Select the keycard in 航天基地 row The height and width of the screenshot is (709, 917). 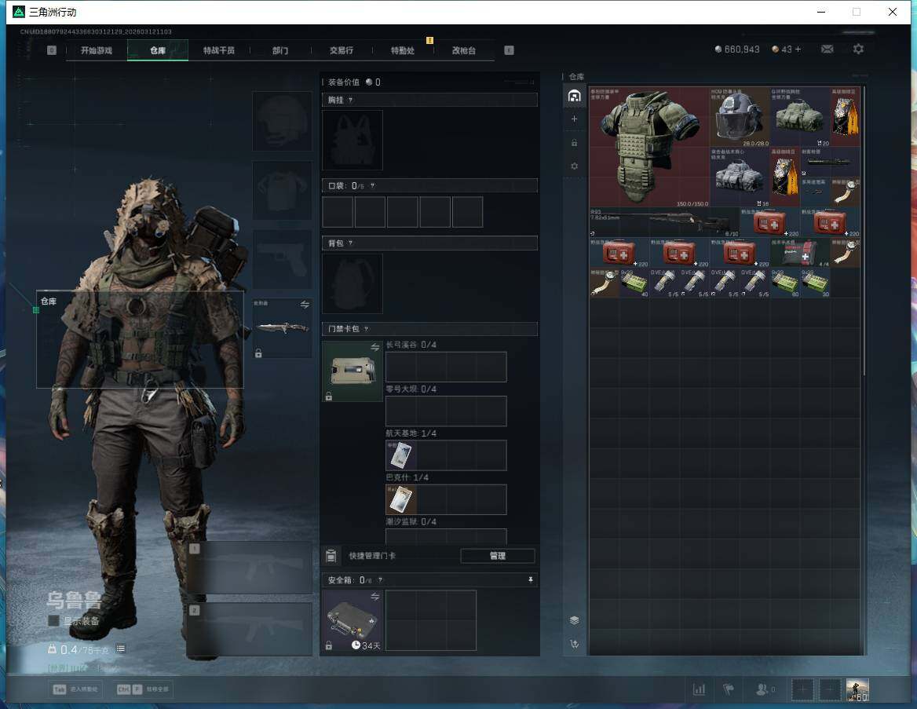tap(401, 455)
